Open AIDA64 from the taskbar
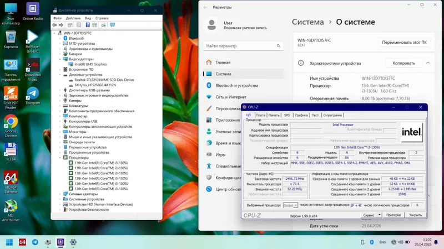444x249 pixels. coord(22,242)
